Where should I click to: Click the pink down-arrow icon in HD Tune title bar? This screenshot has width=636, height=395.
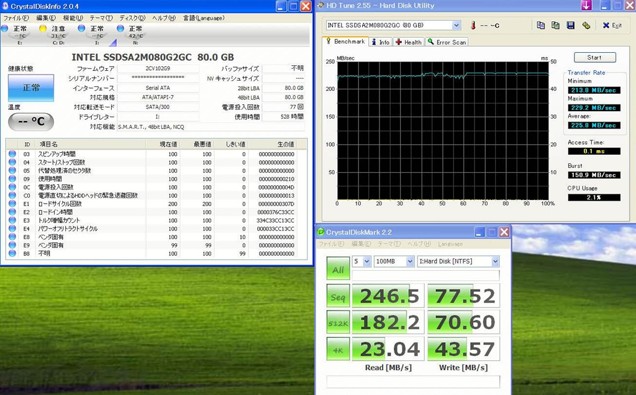click(x=586, y=6)
